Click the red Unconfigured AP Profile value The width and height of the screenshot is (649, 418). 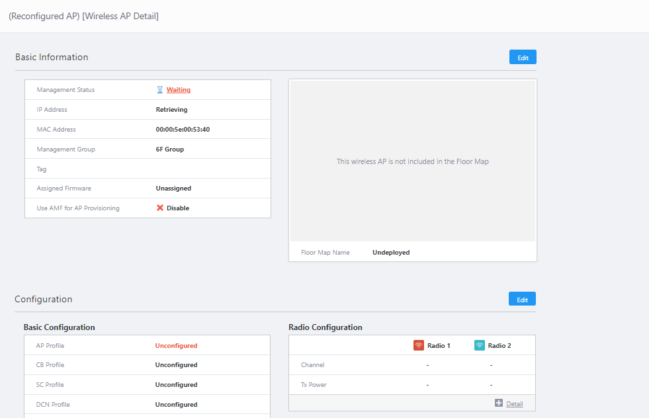click(x=176, y=345)
